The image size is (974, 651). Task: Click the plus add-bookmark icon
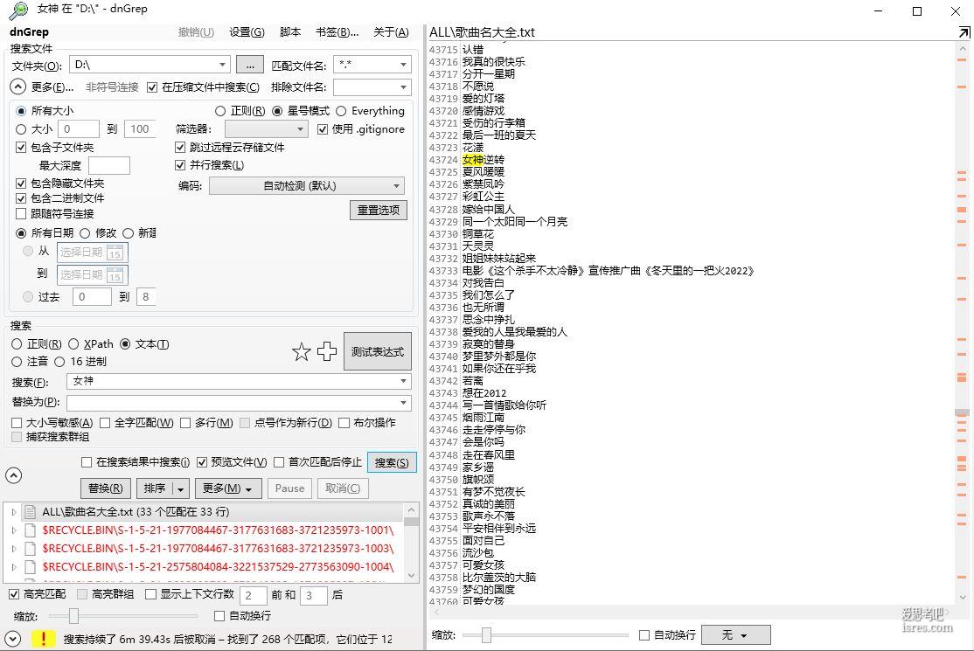[327, 351]
